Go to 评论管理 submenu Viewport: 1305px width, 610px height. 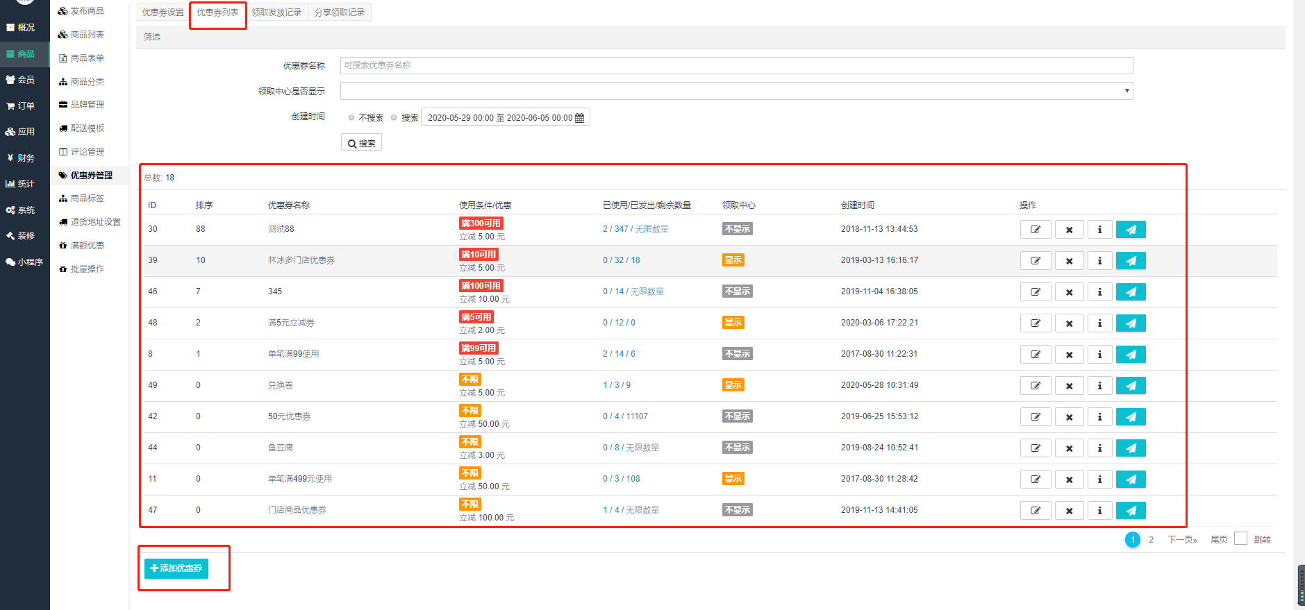[x=89, y=152]
